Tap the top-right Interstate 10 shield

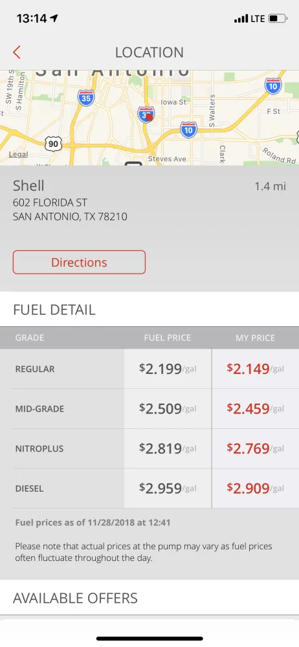273,86
